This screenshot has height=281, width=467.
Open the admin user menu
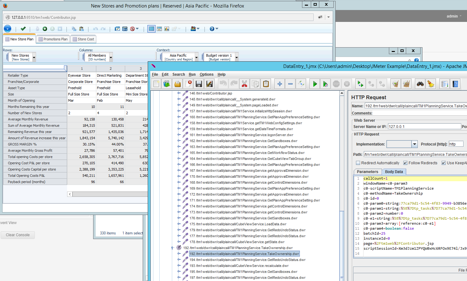[x=454, y=16]
